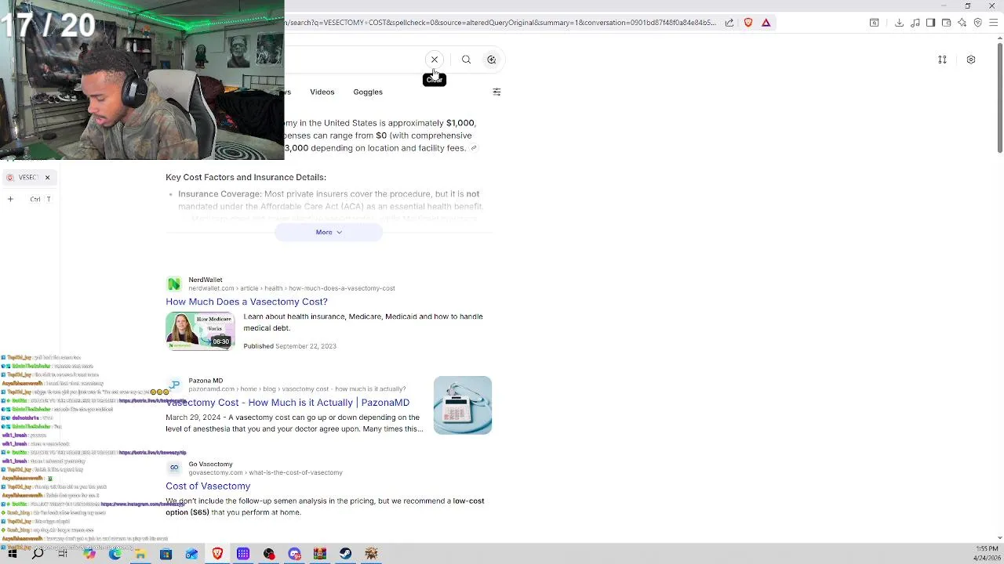
Task: Close the VESEC vertical tab
Action: click(47, 178)
